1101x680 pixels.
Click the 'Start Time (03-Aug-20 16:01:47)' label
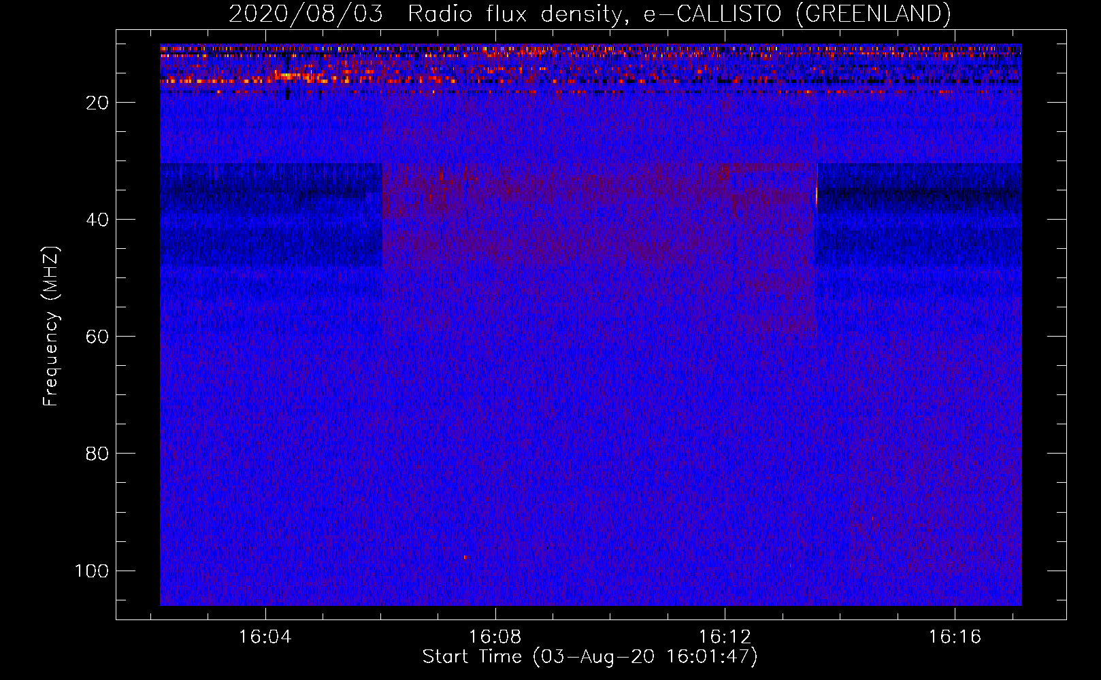(590, 657)
